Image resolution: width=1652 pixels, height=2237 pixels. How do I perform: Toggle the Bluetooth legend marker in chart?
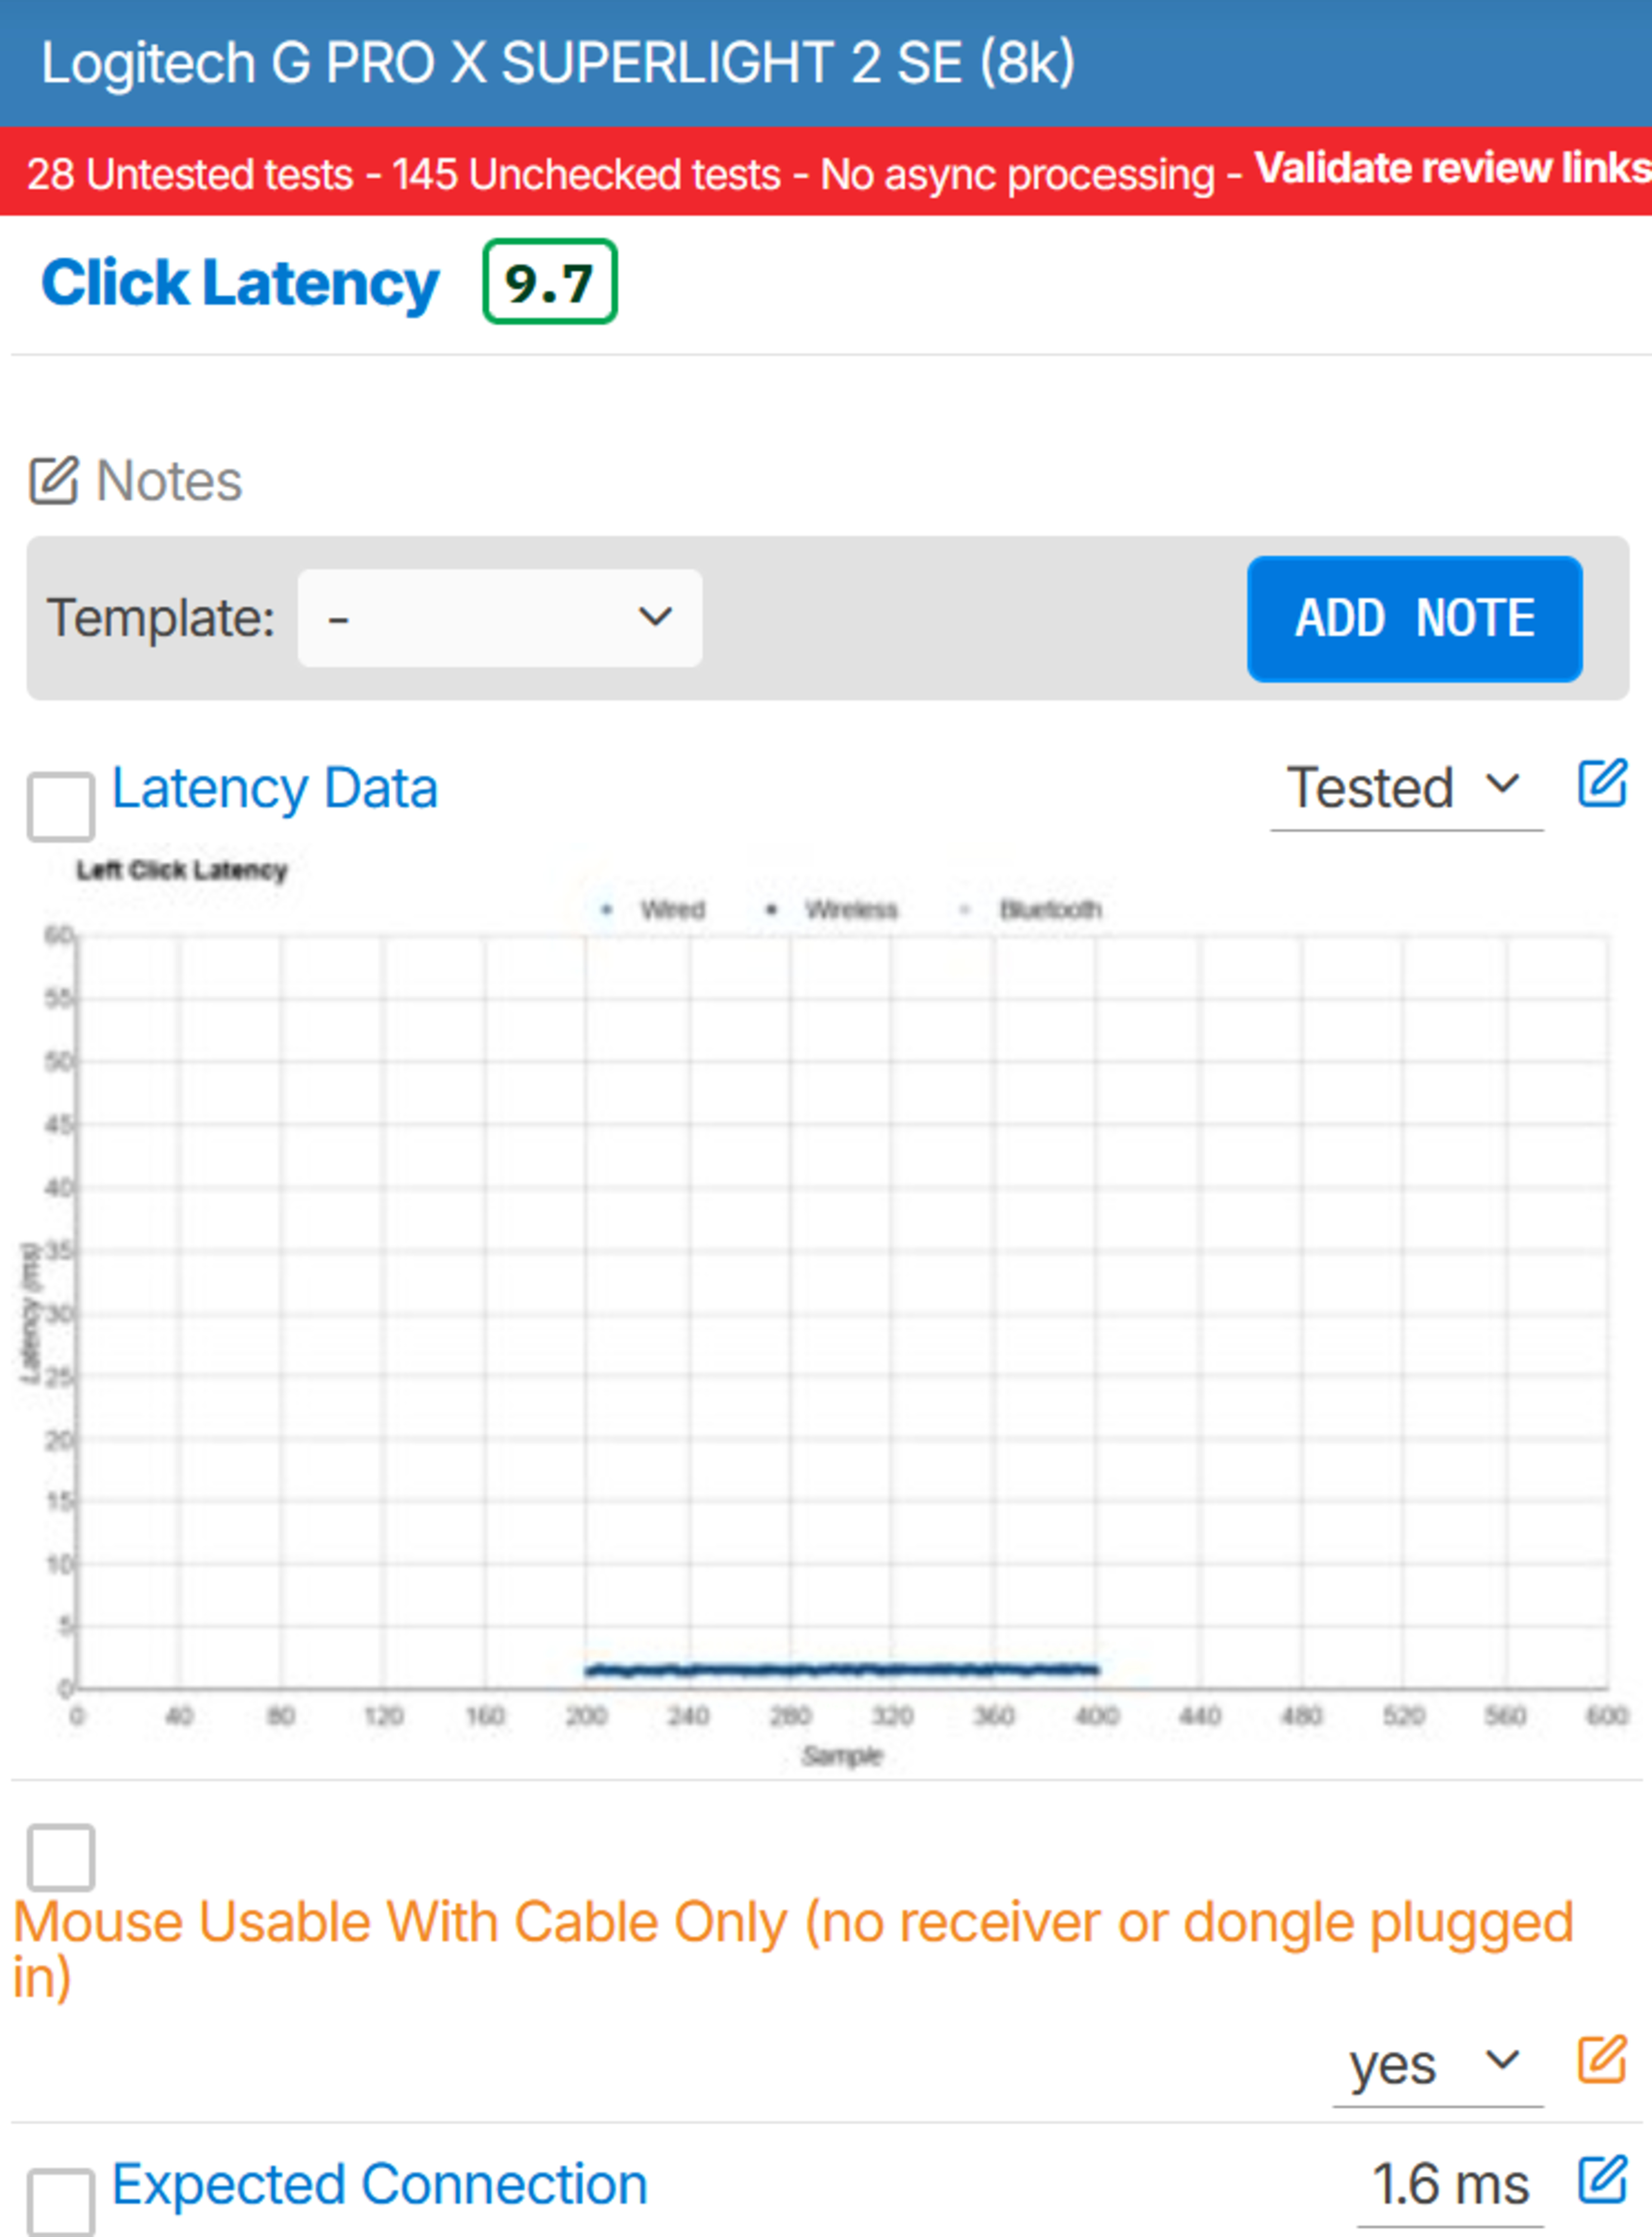[x=965, y=910]
